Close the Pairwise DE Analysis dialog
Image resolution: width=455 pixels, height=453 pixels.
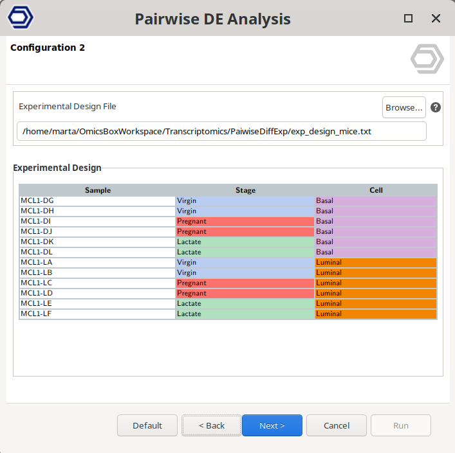coord(436,19)
